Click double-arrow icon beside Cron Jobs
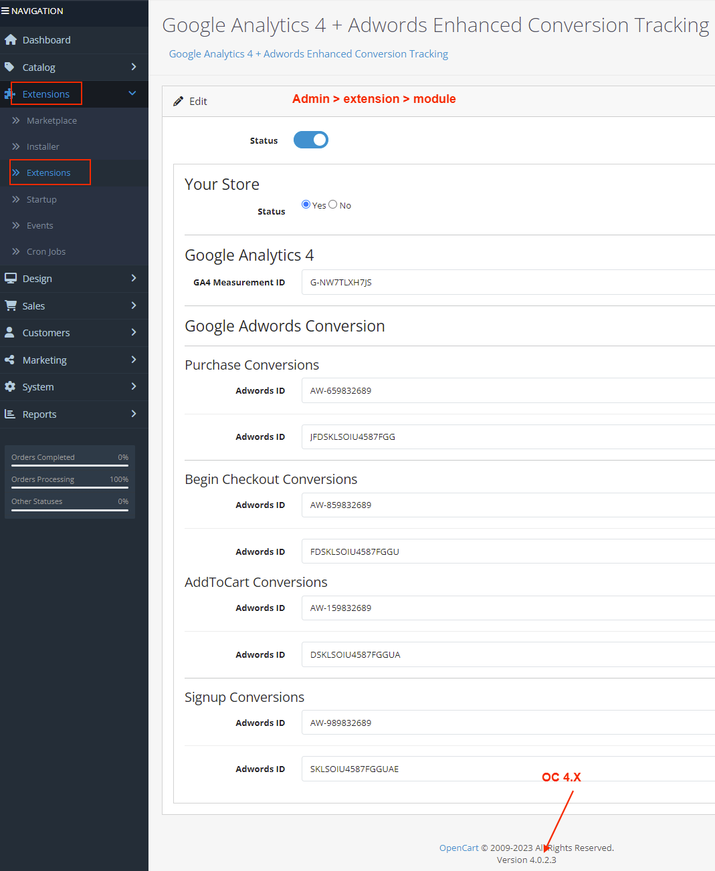 [x=16, y=251]
